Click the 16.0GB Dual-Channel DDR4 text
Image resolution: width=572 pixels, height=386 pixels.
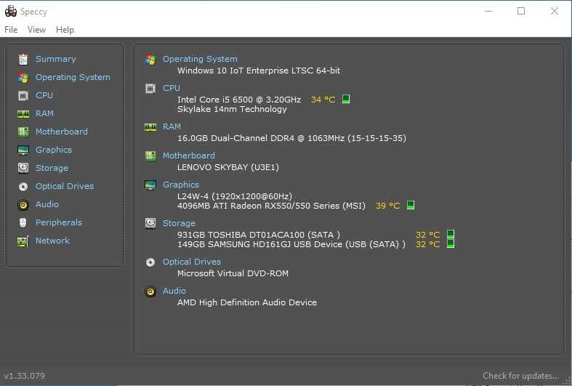point(291,138)
